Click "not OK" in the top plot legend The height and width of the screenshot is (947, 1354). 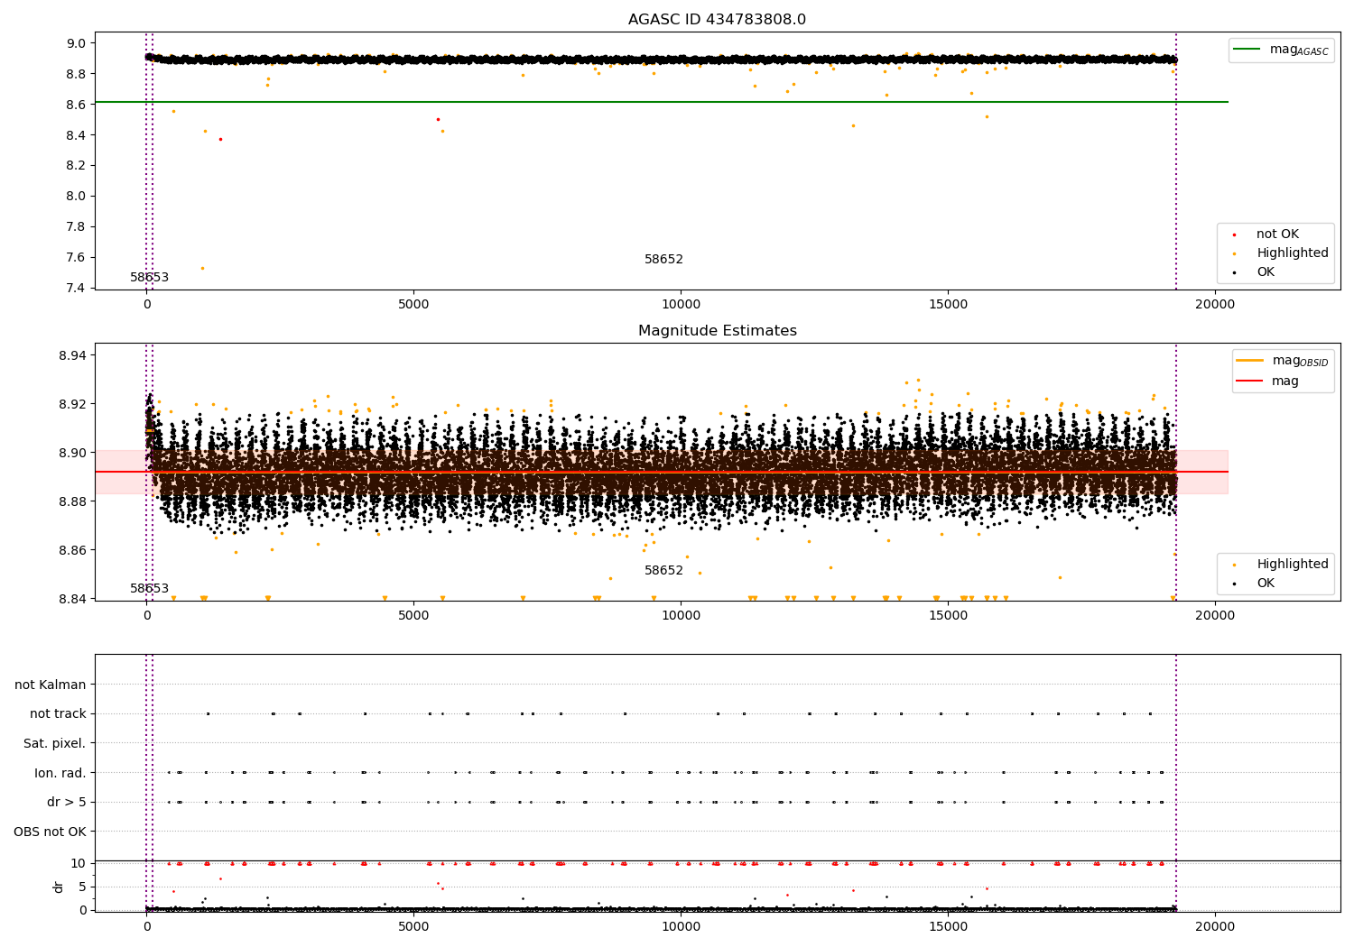point(1277,234)
